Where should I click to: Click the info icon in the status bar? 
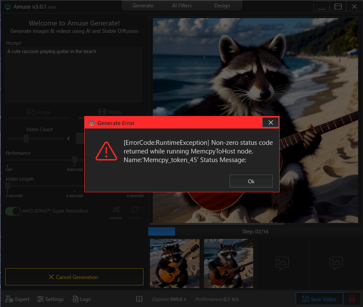click(139, 299)
